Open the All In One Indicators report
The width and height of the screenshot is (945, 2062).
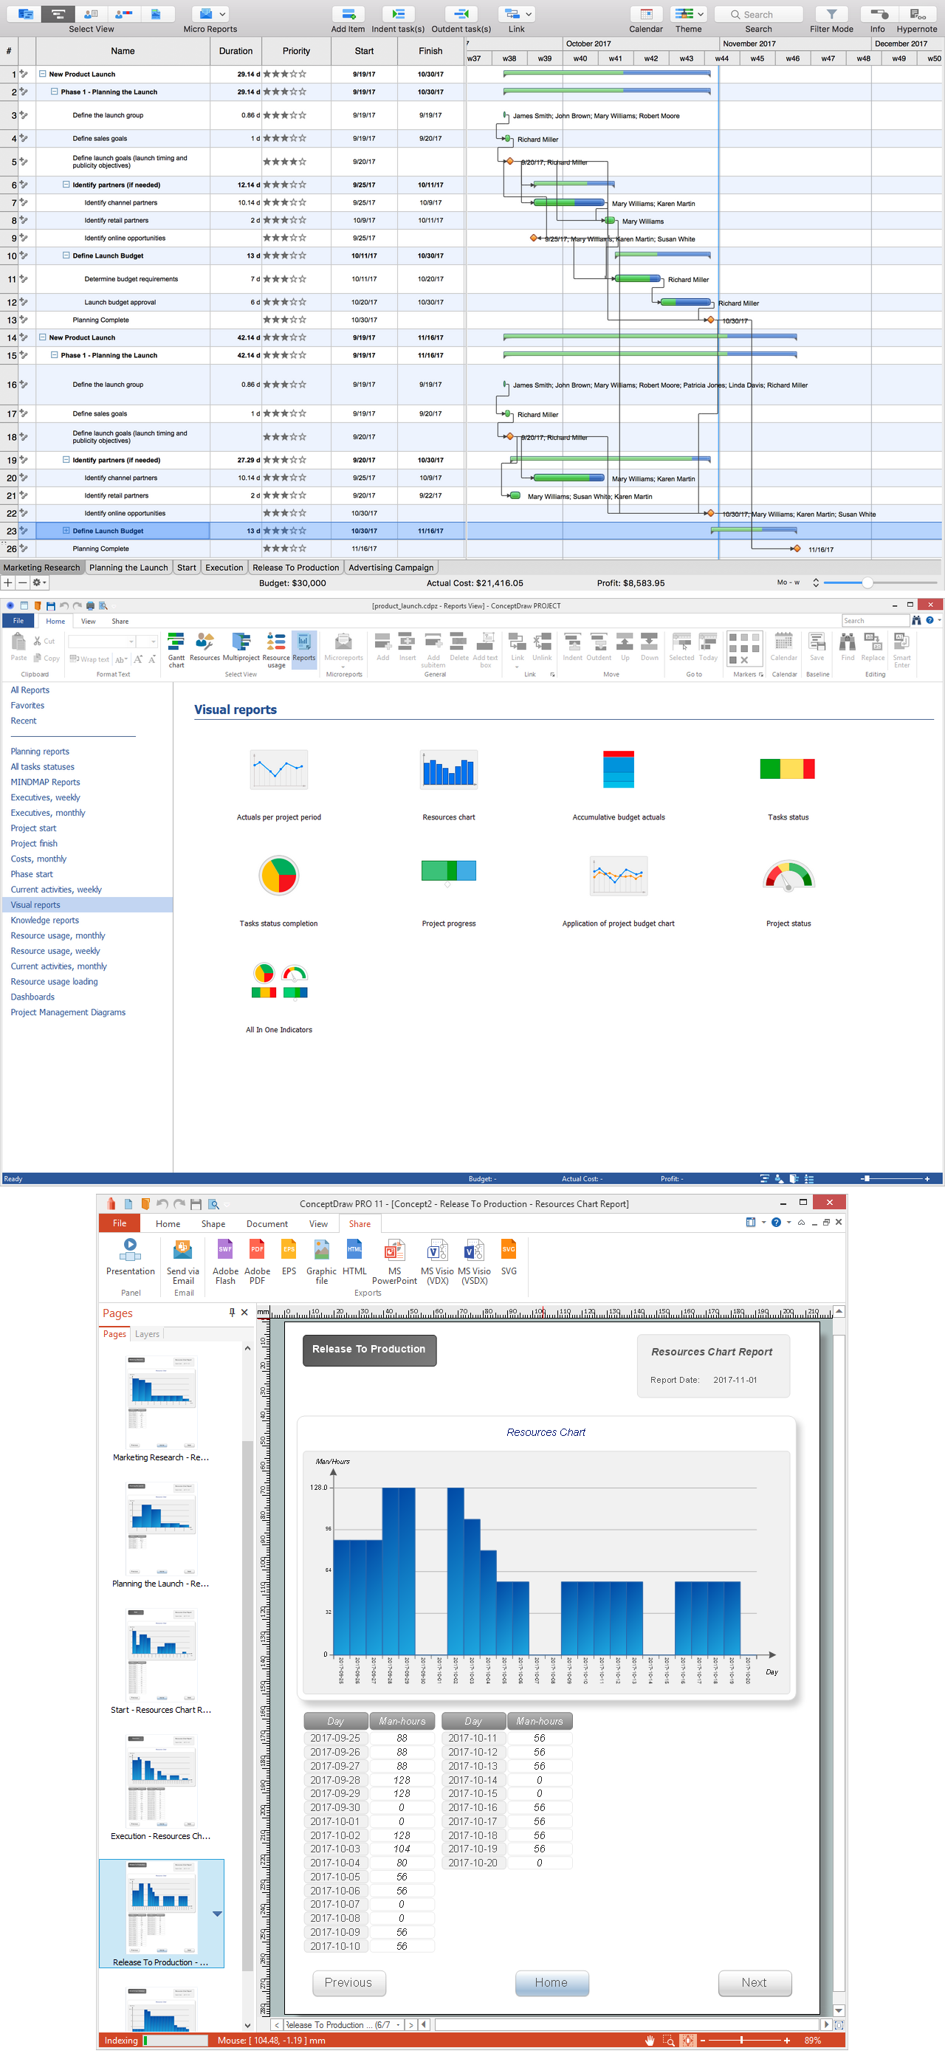pyautogui.click(x=279, y=981)
